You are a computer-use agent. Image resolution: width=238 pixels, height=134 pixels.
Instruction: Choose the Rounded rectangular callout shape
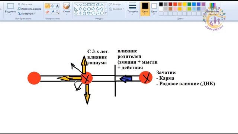pos(93,13)
